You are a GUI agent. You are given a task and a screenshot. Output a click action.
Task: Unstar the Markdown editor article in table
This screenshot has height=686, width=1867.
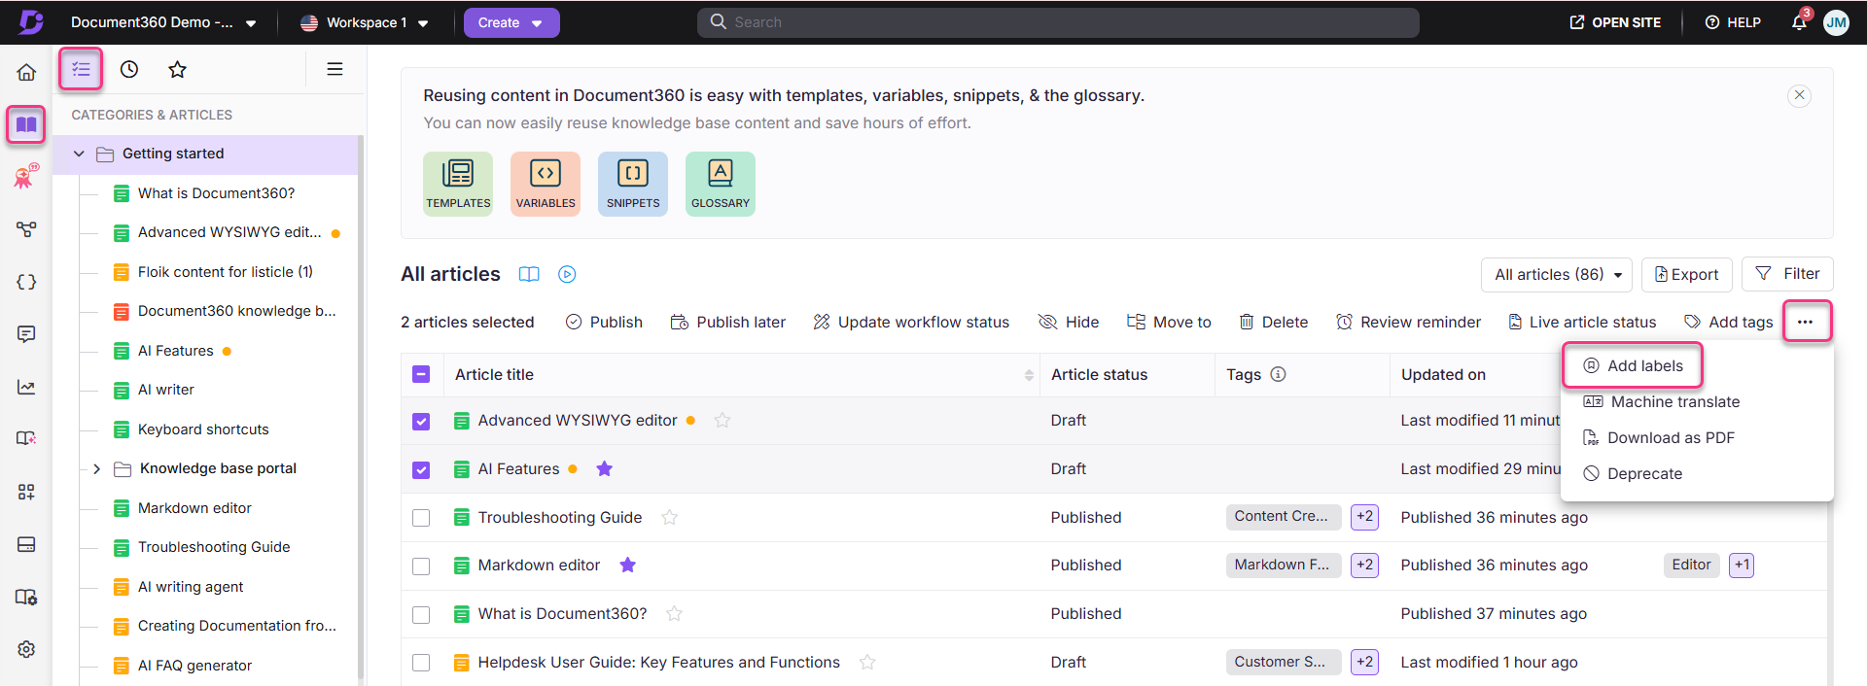628,565
